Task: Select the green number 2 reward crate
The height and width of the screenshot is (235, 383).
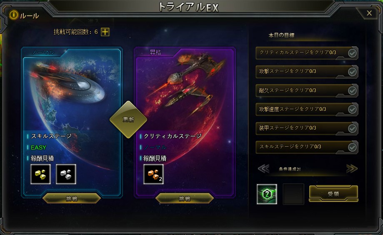Action: [267, 194]
